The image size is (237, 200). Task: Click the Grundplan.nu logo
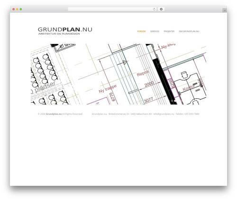pos(65,31)
